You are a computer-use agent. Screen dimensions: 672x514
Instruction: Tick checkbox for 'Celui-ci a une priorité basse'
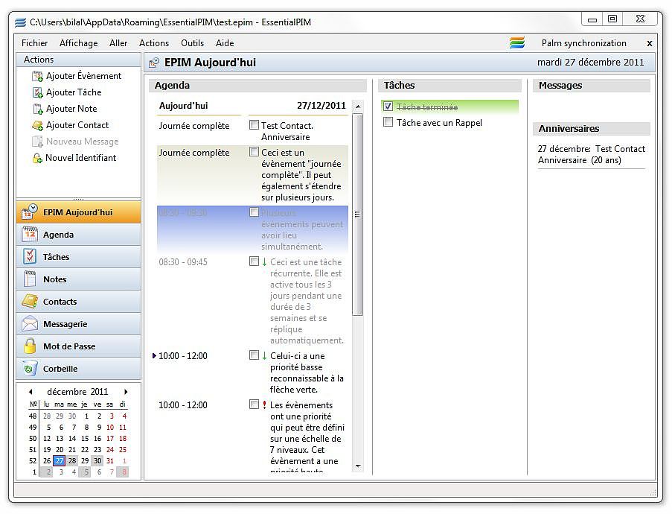pos(255,355)
